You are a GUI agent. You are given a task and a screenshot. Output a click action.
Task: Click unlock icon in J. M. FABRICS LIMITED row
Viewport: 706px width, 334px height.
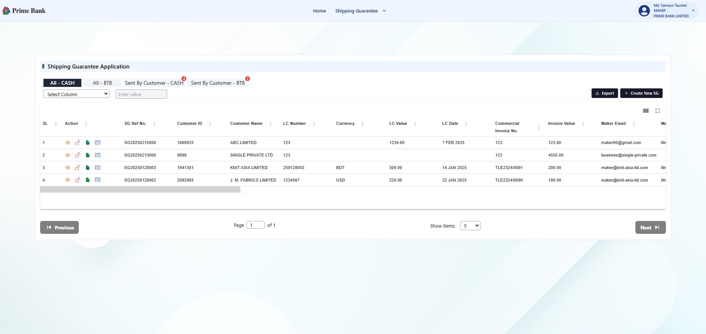[x=78, y=180]
